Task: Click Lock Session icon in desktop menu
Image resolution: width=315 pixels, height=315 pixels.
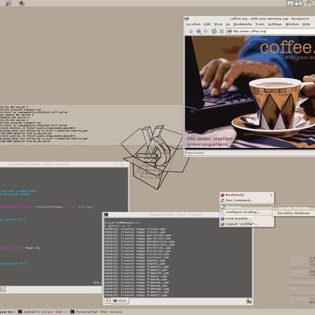Action: point(223,218)
